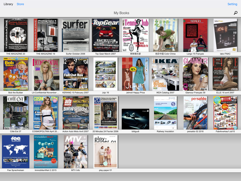Open the Tennis Club magazine cover

[135, 35]
